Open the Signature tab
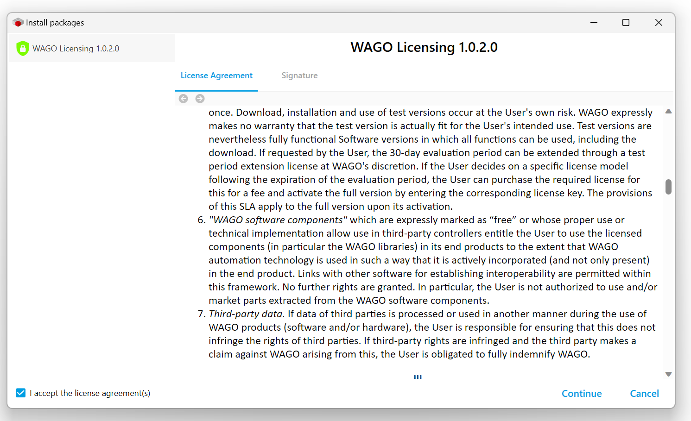Viewport: 691px width, 421px height. [299, 75]
